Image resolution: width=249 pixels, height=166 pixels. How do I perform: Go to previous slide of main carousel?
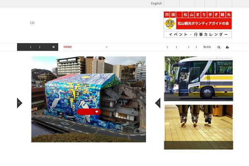tap(20, 103)
